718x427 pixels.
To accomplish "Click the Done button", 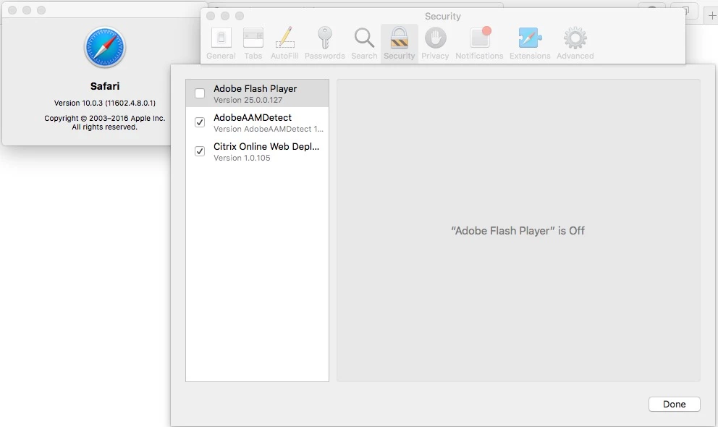I will pyautogui.click(x=674, y=404).
